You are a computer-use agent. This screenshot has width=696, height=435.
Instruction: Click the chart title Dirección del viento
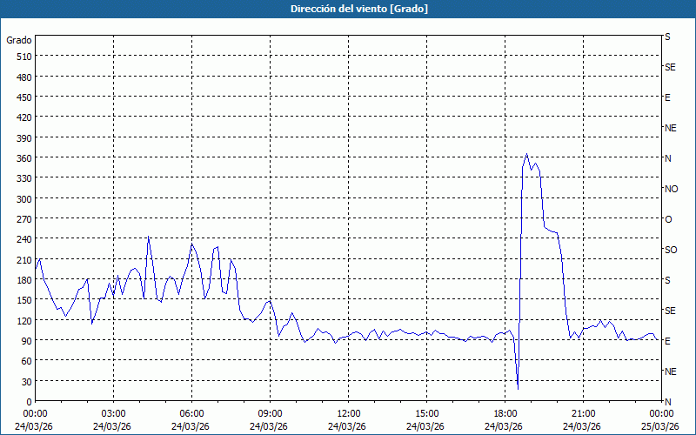point(347,9)
